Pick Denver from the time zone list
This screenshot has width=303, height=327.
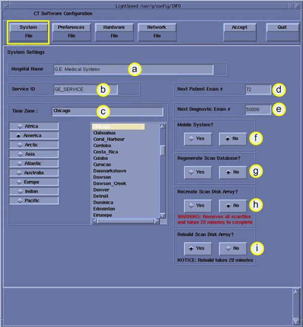(x=102, y=190)
